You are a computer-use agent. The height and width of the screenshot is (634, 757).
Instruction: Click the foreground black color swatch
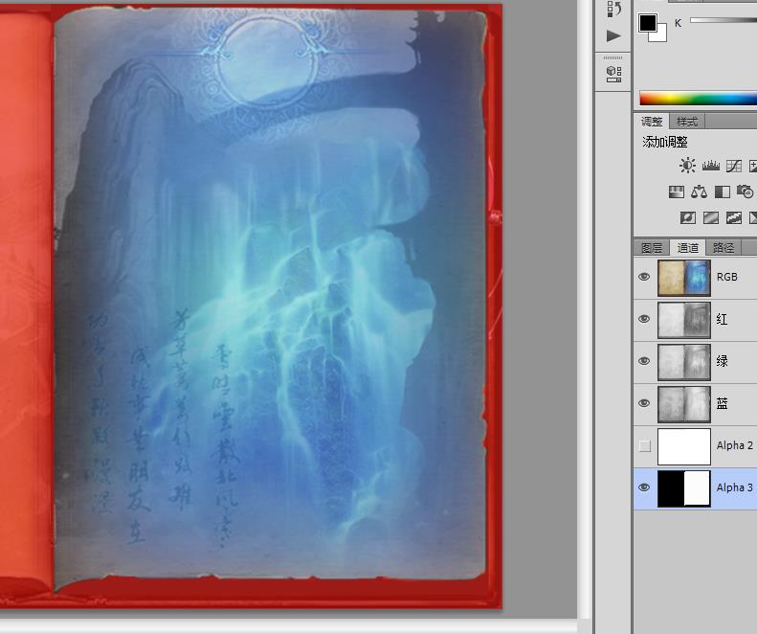click(647, 23)
